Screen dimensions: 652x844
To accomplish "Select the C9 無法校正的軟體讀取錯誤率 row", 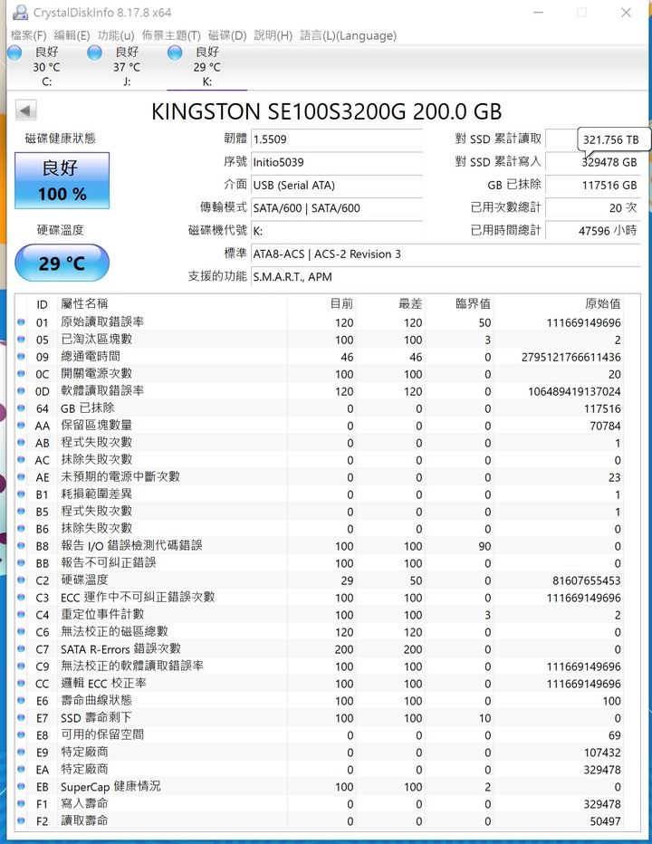I will (320, 666).
